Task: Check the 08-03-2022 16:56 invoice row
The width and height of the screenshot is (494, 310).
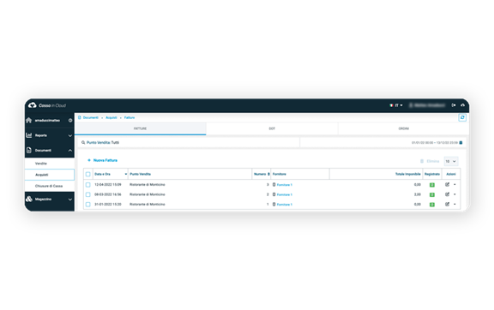Action: [x=87, y=194]
